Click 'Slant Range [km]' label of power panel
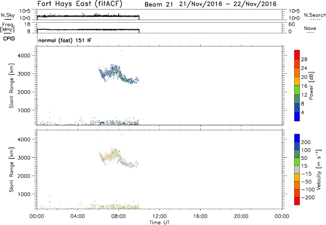This screenshot has width=326, height=225. point(11,86)
